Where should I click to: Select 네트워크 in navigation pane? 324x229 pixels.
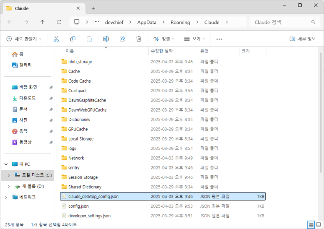tap(24, 198)
